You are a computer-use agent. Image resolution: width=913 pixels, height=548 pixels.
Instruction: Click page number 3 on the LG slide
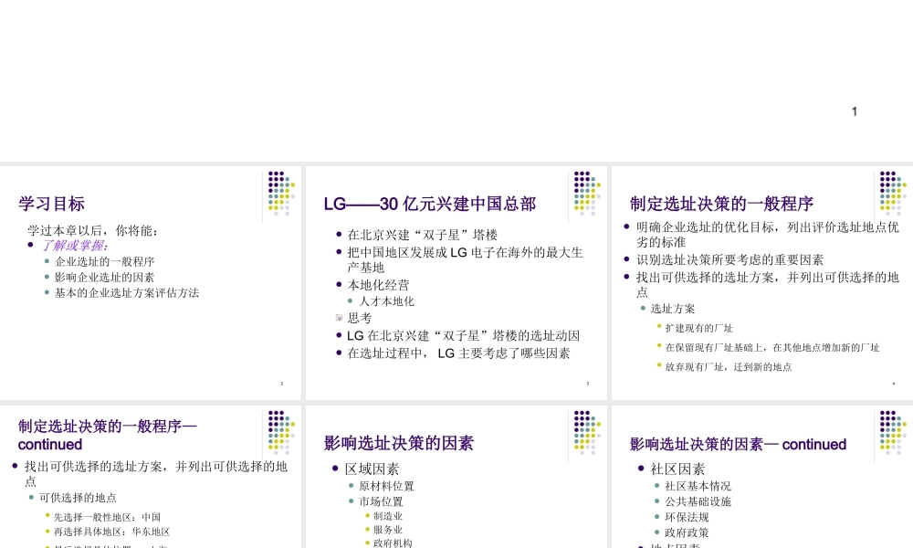(x=587, y=384)
